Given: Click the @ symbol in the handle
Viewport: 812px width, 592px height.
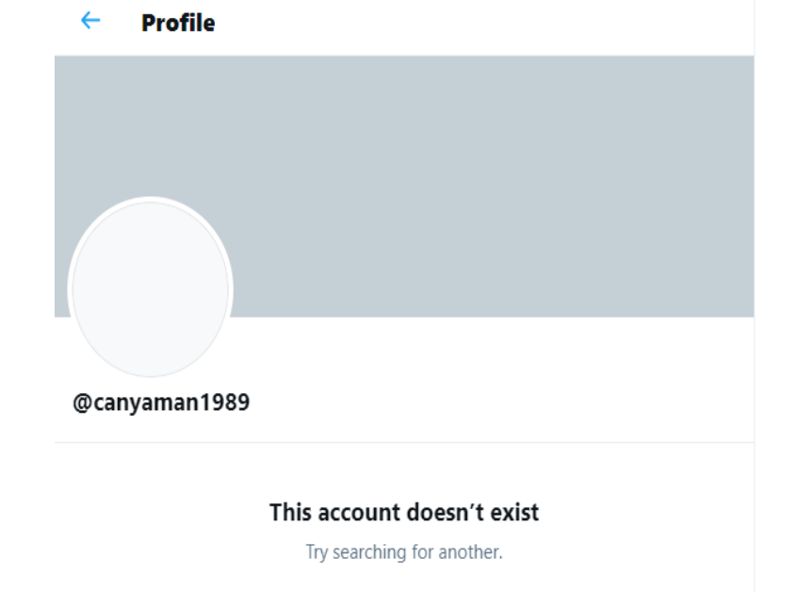Looking at the screenshot, I should (81, 403).
